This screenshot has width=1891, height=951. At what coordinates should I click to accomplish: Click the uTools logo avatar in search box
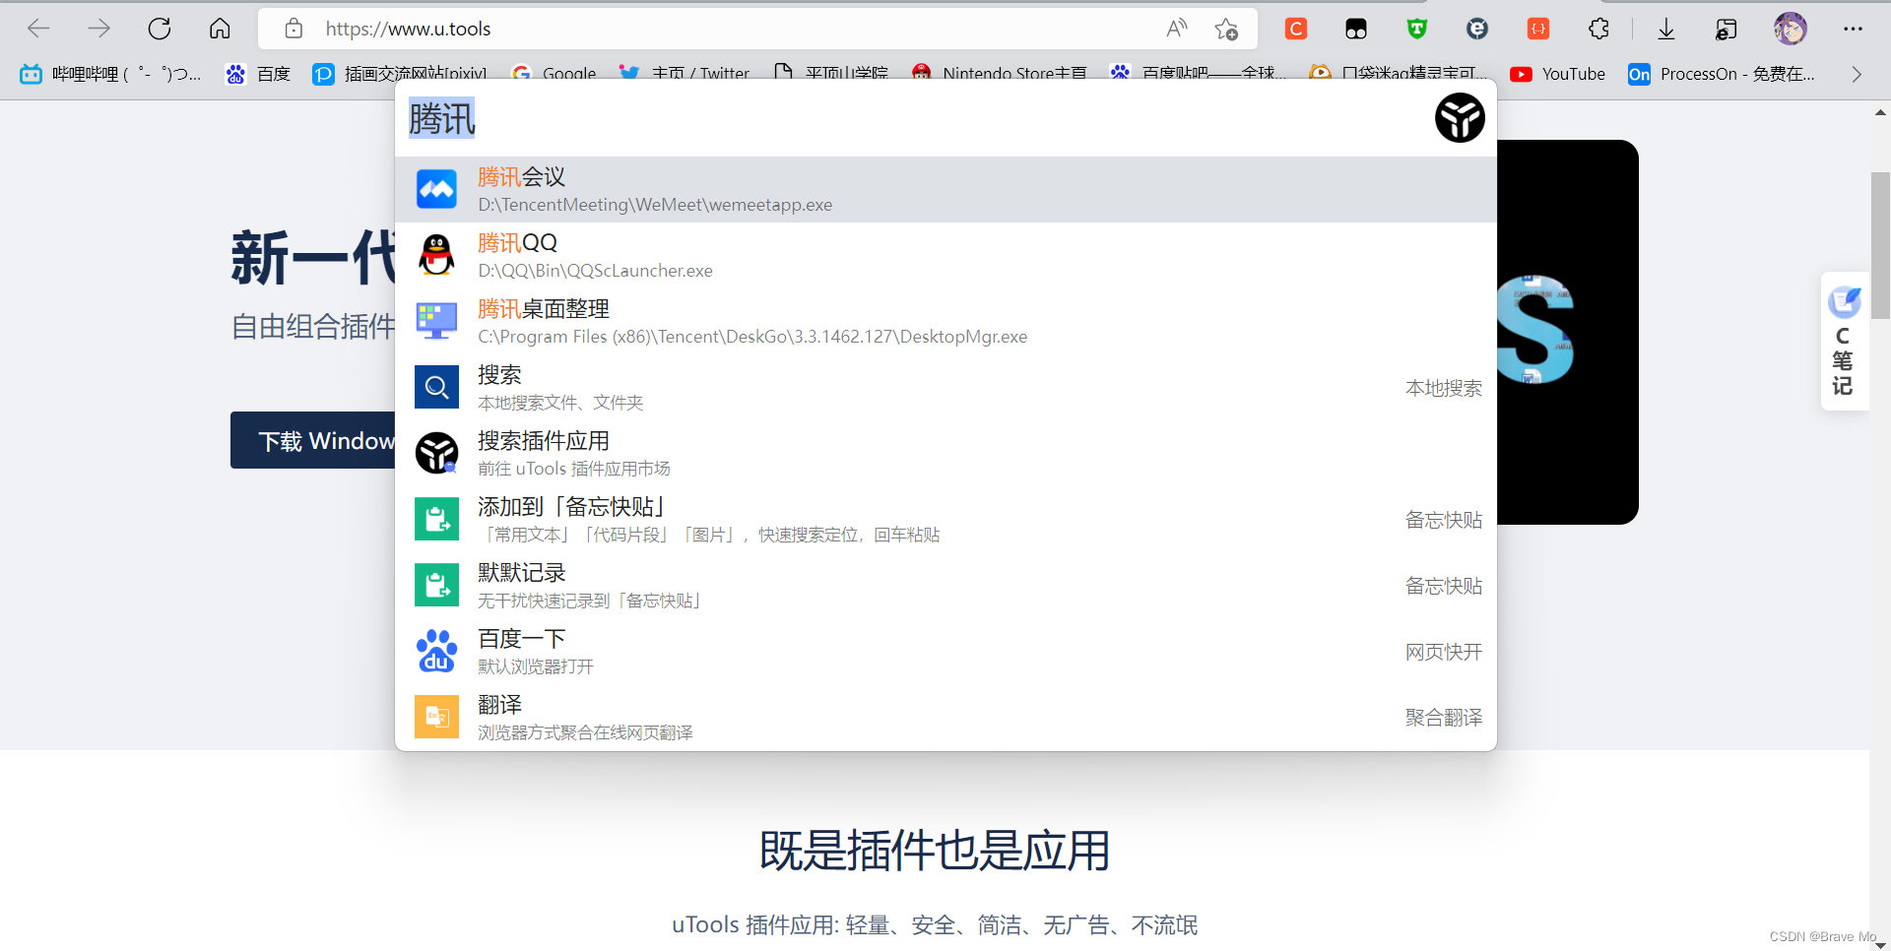[1460, 118]
